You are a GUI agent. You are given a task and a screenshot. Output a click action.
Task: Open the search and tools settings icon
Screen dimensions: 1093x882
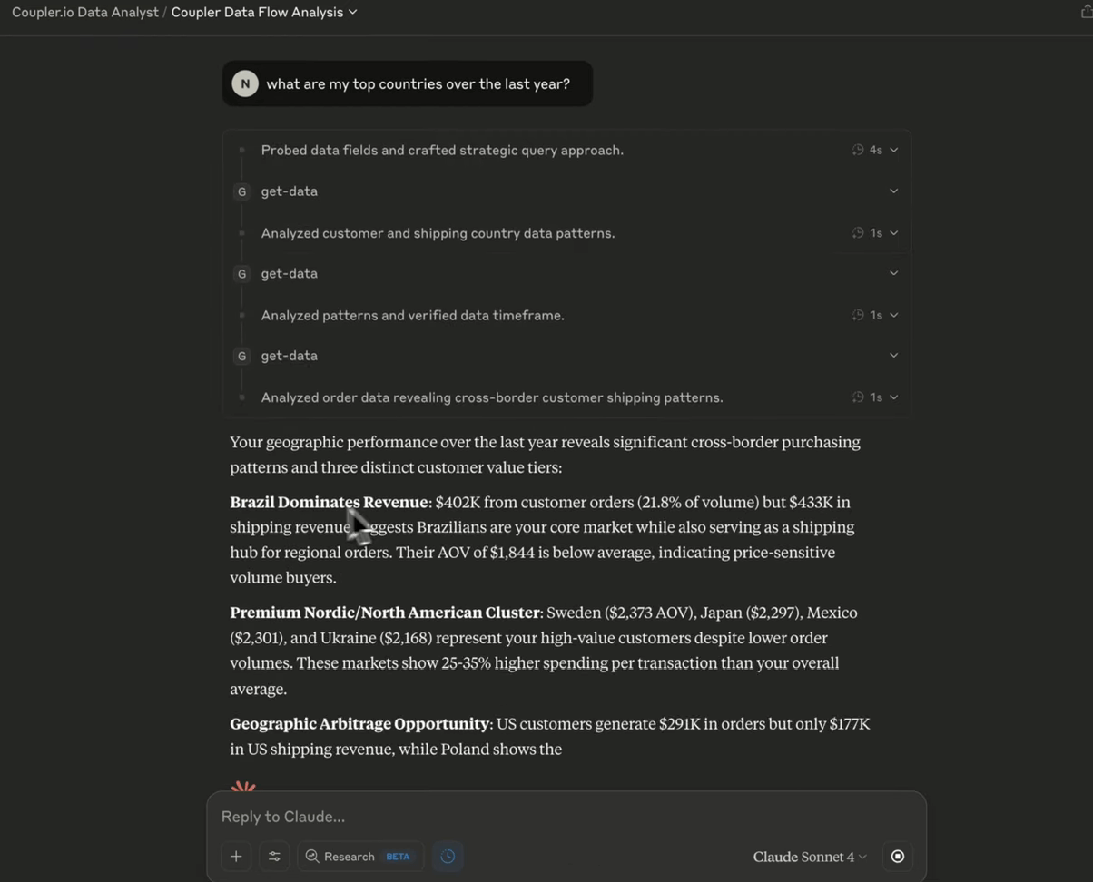click(x=275, y=857)
